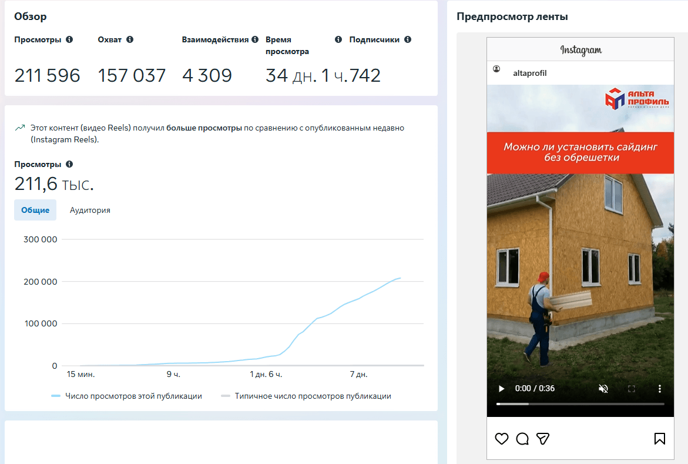
Task: Open comments with speech bubble icon
Action: (522, 439)
